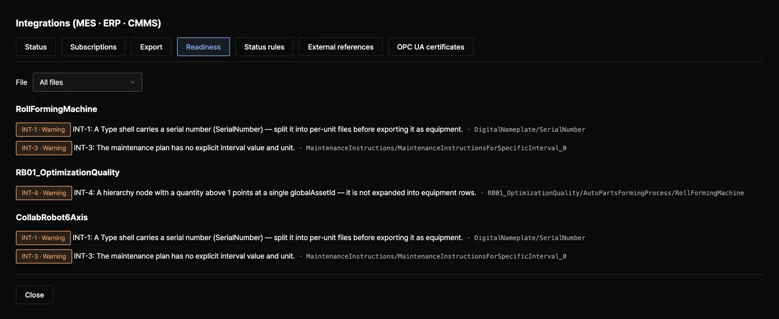779x319 pixels.
Task: Click the RB01_OptimizationQuality/AutoPartsFormingProcess/RollFormingMachine path
Action: (616, 193)
